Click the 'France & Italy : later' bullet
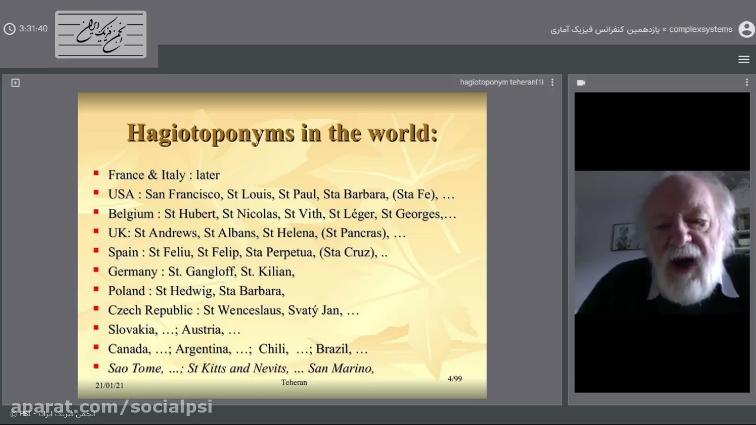The width and height of the screenshot is (756, 425). tap(164, 175)
